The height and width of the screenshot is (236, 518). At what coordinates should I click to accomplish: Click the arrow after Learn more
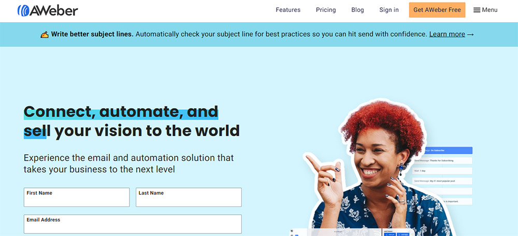pos(471,34)
